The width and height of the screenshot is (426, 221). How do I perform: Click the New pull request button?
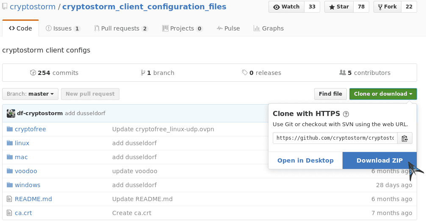coord(90,94)
